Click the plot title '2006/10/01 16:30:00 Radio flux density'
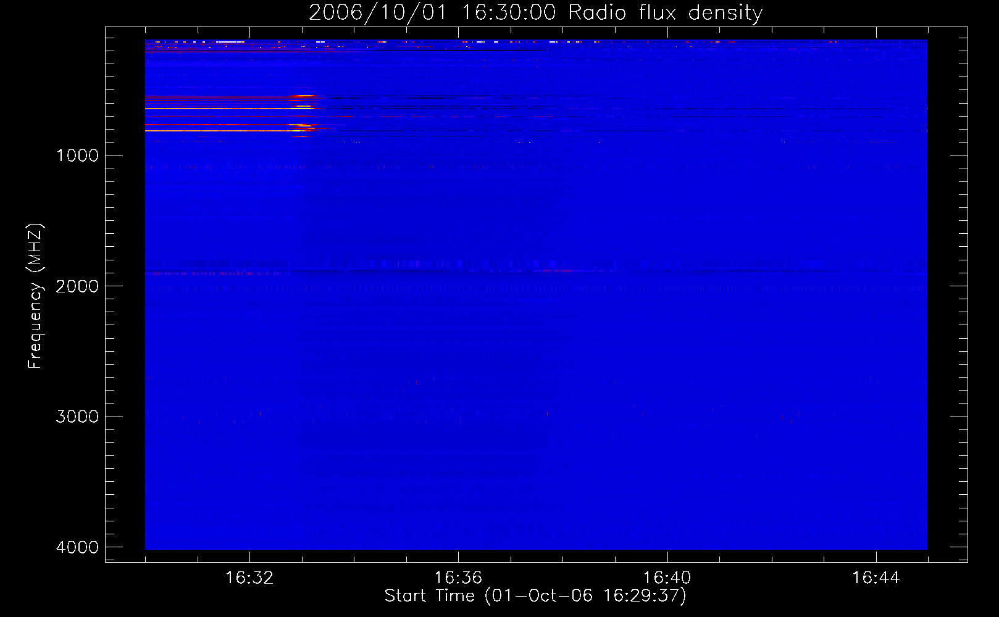999x617 pixels. tap(535, 13)
